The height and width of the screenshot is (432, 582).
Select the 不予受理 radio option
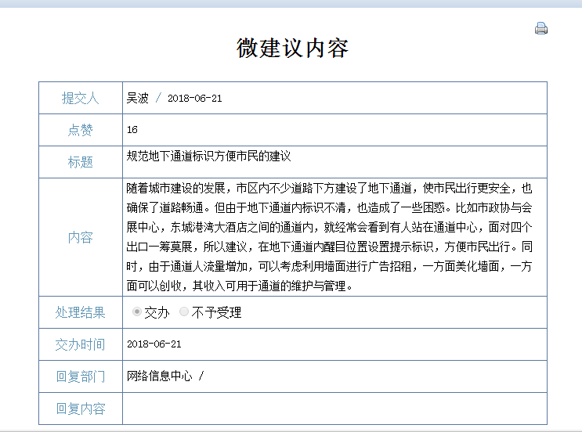(184, 312)
